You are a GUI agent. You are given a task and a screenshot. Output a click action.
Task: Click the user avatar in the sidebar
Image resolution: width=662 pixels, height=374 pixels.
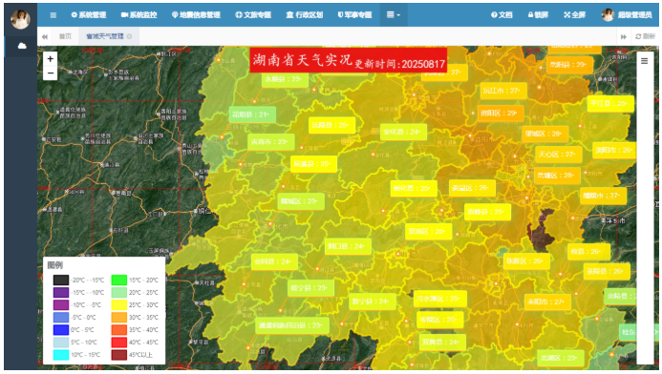tap(21, 19)
